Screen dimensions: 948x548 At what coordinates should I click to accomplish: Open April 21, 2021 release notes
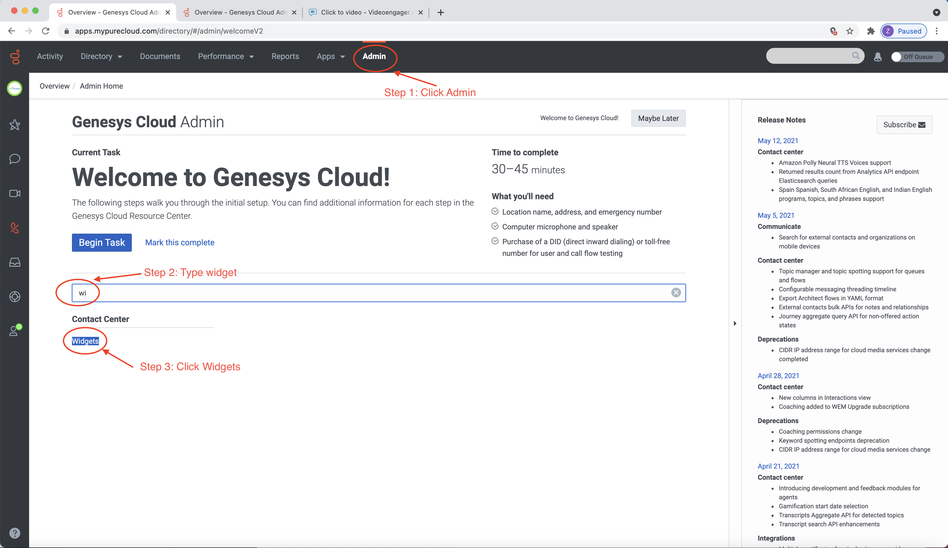point(778,466)
